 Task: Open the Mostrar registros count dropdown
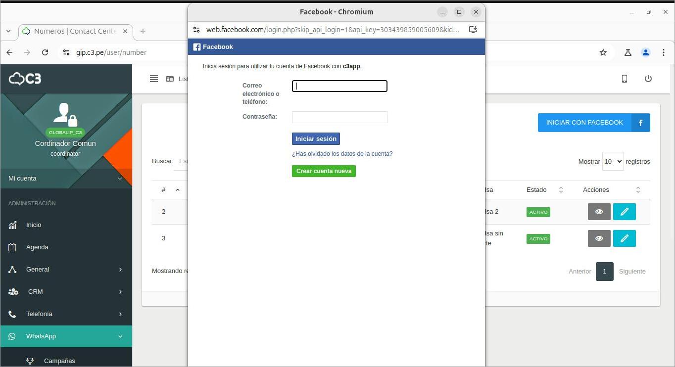tap(613, 161)
